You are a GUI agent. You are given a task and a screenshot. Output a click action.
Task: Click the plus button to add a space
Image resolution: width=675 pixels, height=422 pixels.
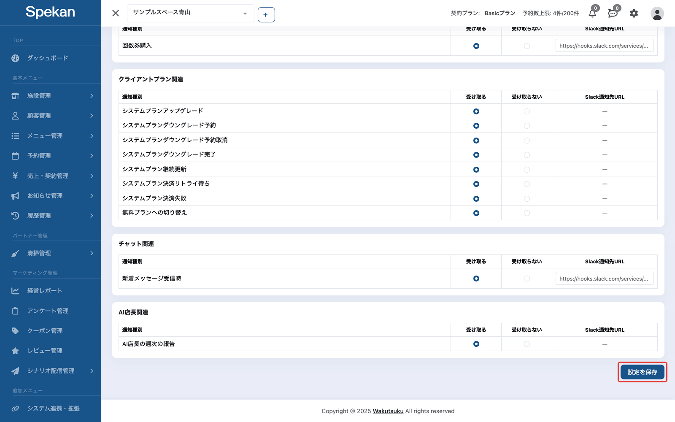[x=266, y=15]
